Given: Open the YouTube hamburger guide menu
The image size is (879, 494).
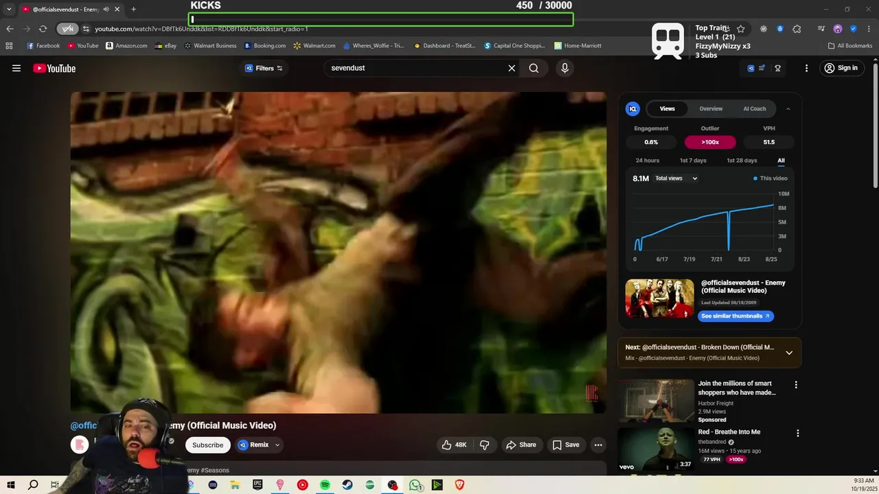Looking at the screenshot, I should [x=16, y=68].
